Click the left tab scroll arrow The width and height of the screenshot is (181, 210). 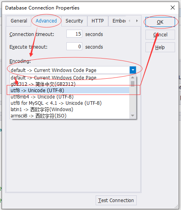coord(129,21)
